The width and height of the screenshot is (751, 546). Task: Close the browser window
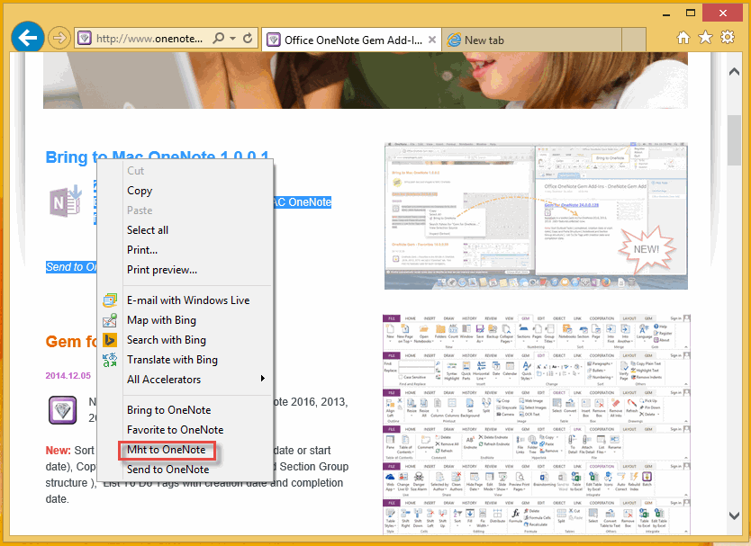(x=722, y=13)
